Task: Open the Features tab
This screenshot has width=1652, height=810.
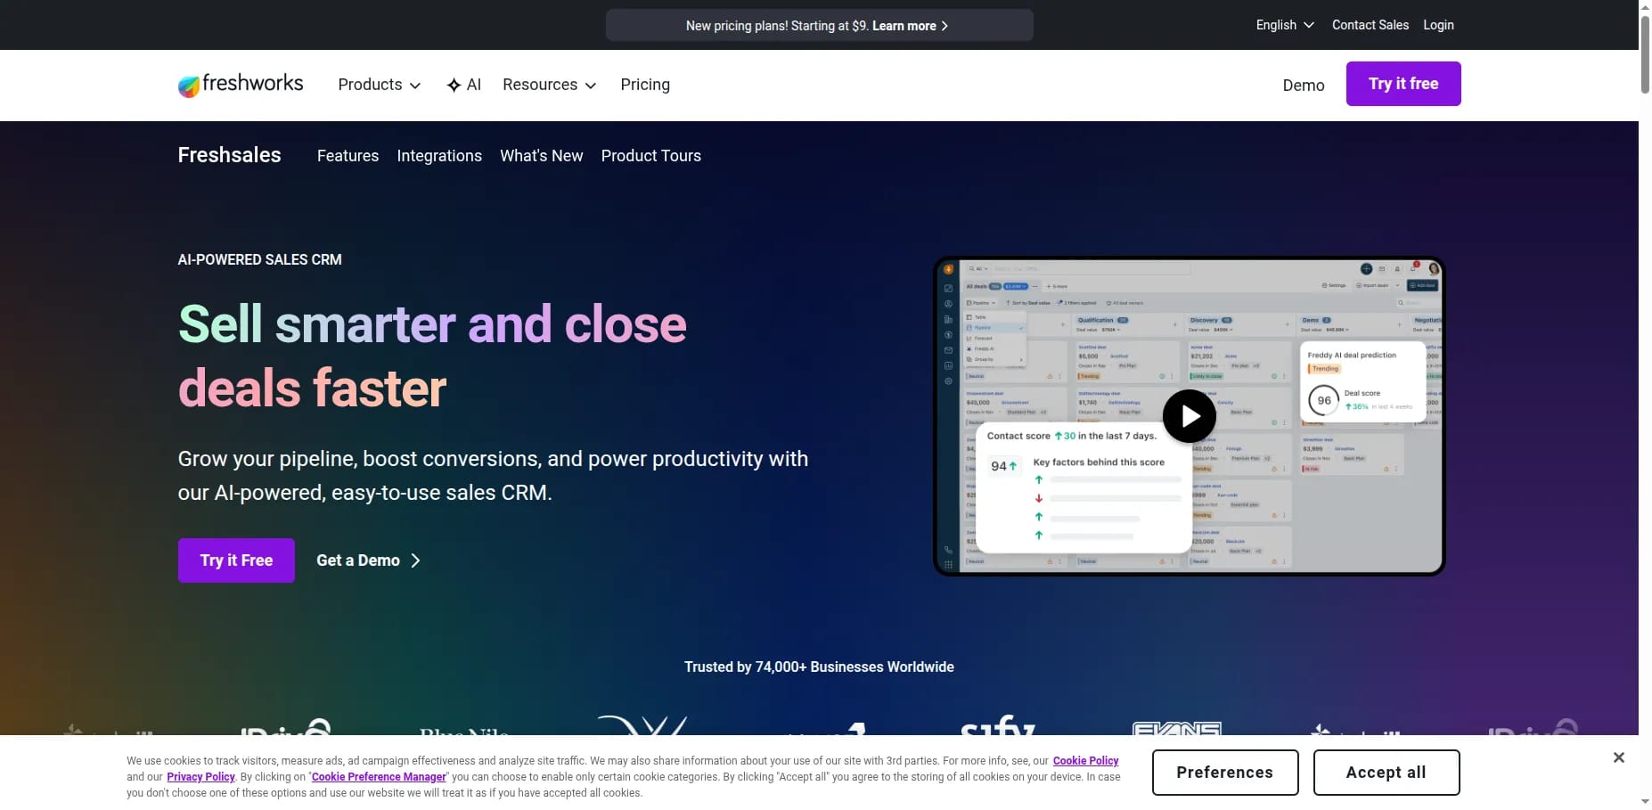Action: (x=348, y=156)
